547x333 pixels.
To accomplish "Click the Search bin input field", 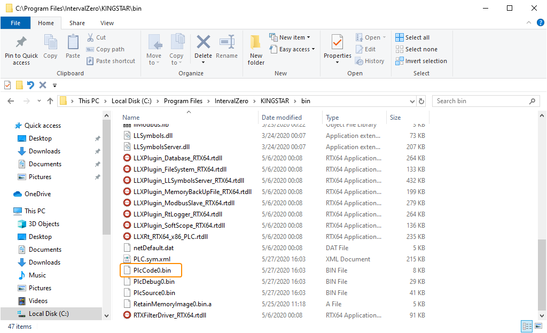I will click(x=481, y=101).
